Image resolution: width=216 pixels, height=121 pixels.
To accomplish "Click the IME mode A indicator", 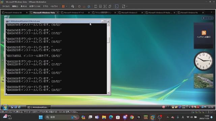I will click(183, 117).
